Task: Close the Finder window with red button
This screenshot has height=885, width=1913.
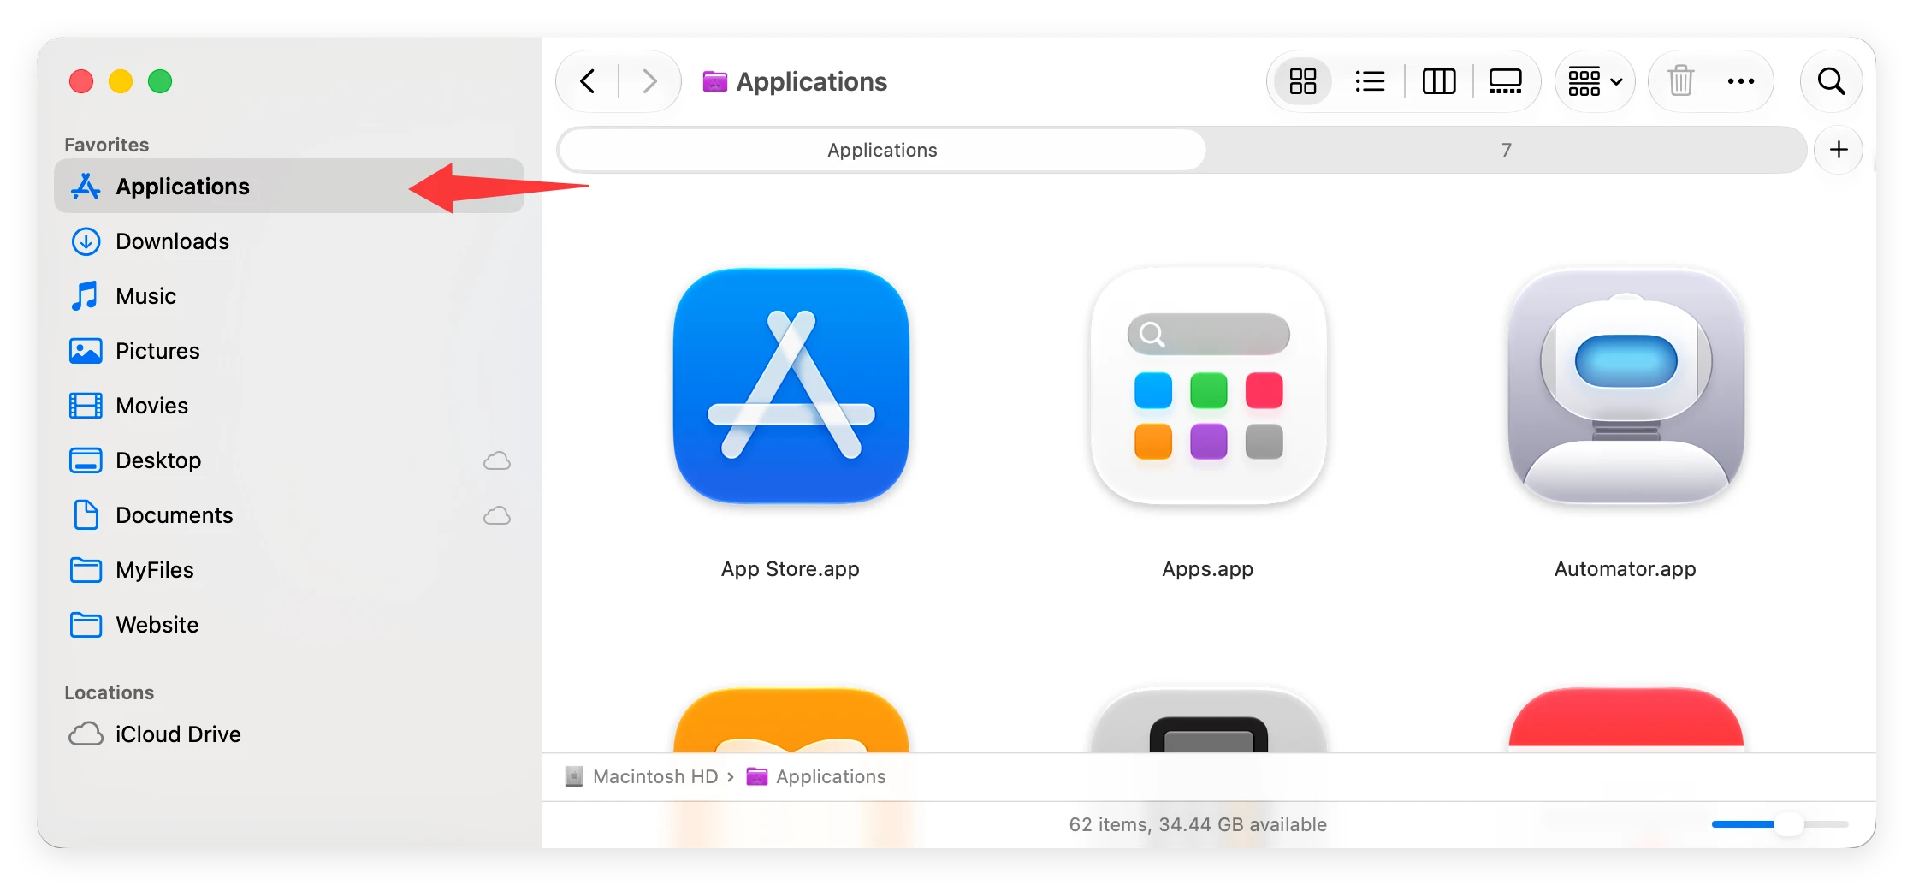Action: click(81, 82)
